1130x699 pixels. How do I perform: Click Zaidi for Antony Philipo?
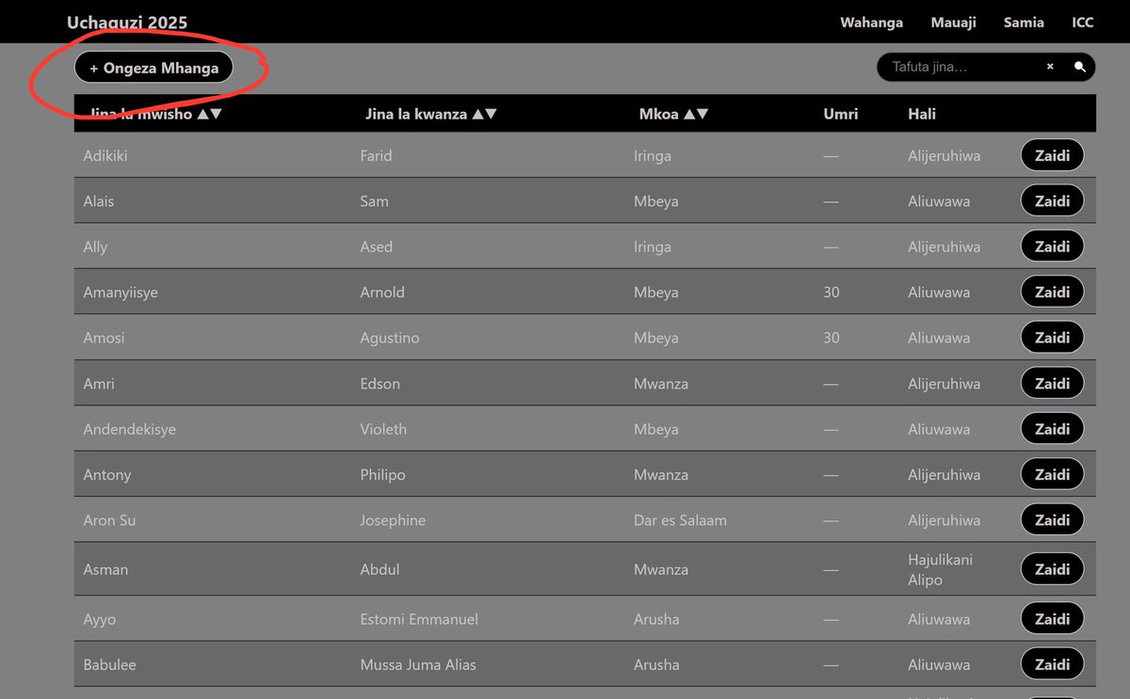point(1052,474)
